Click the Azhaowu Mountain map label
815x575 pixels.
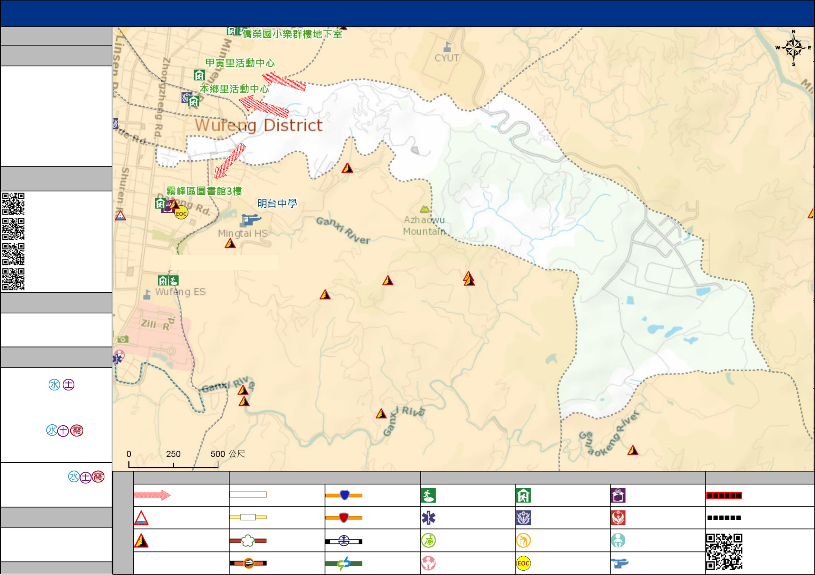(424, 226)
